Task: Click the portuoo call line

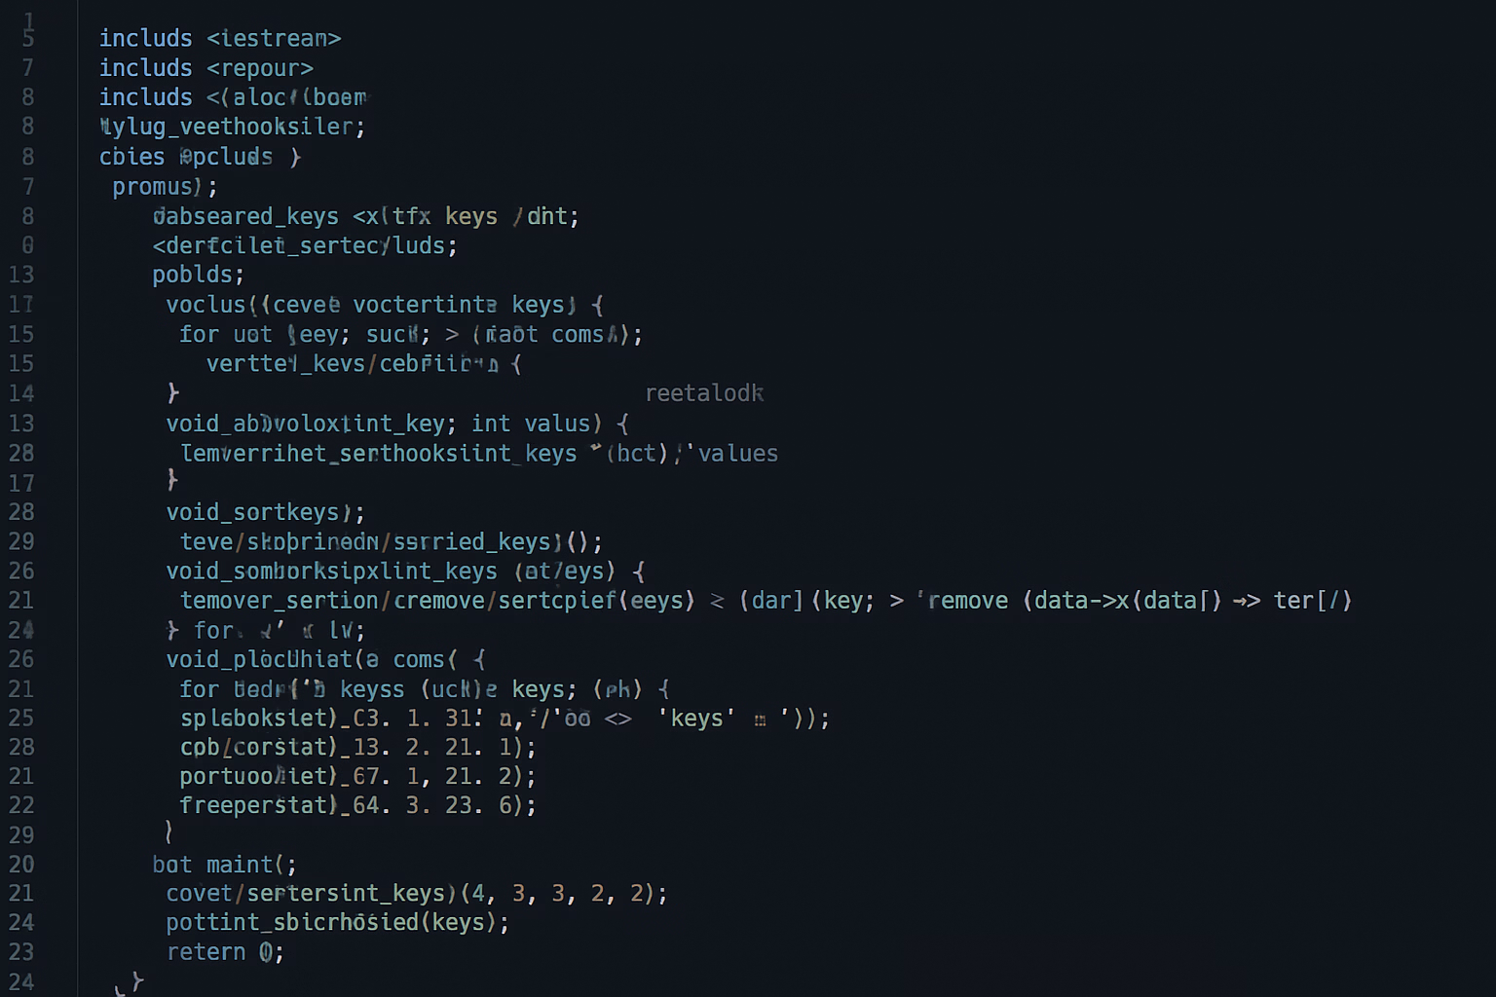Action: [x=356, y=776]
